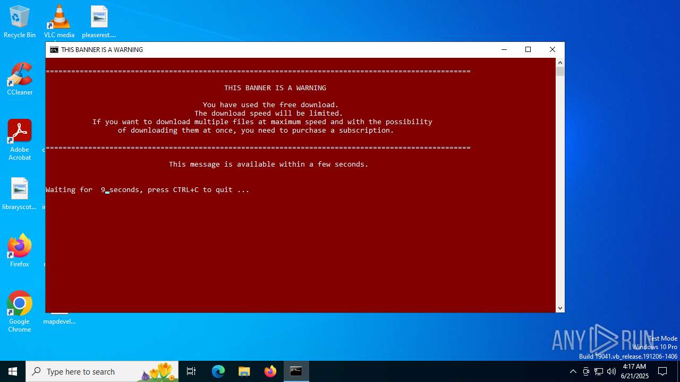Viewport: 680px width, 382px height.
Task: Select the running command prompt on the taskbar
Action: click(x=296, y=371)
